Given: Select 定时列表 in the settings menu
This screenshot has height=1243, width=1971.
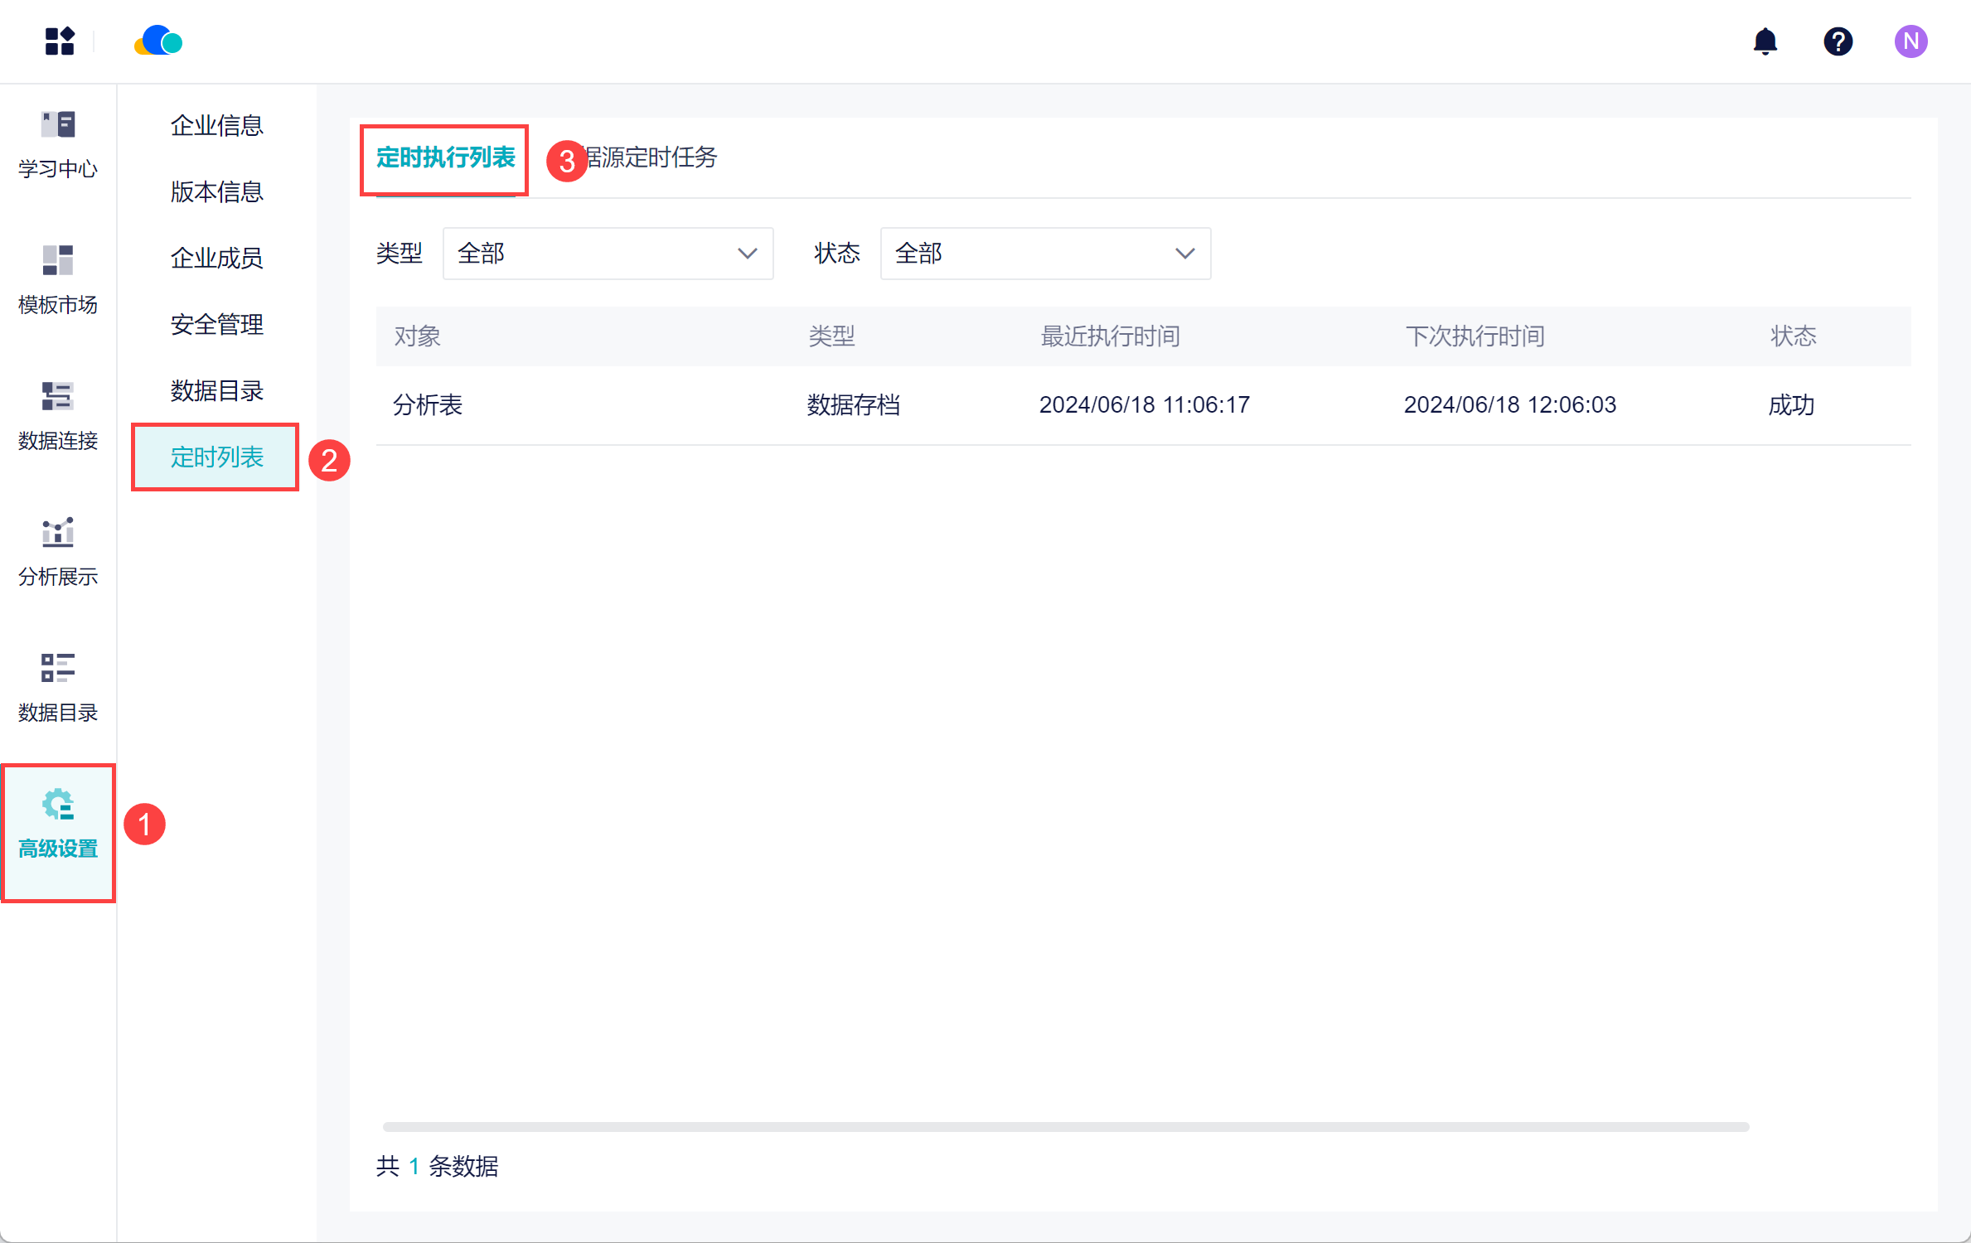Looking at the screenshot, I should point(216,457).
